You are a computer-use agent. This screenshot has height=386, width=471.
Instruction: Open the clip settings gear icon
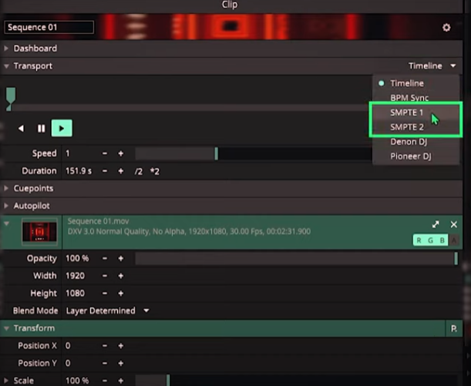click(x=446, y=28)
